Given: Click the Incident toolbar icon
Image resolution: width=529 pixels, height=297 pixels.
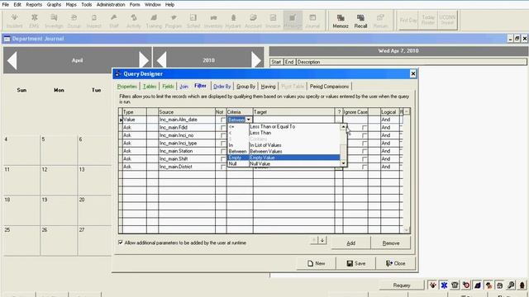Looking at the screenshot, I should pyautogui.click(x=15, y=21).
